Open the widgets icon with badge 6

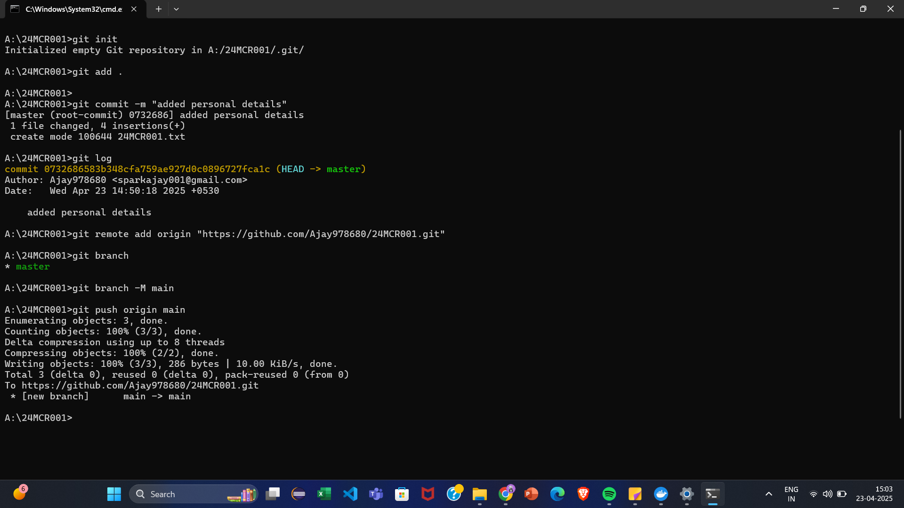[20, 493]
